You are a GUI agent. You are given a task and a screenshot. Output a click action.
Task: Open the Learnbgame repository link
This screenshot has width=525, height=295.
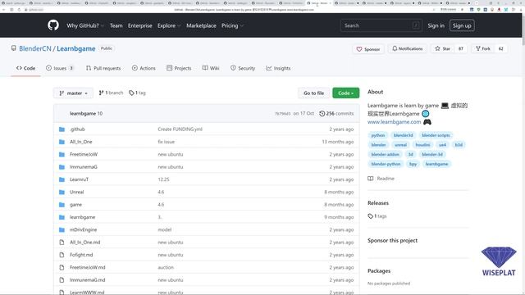coord(76,48)
